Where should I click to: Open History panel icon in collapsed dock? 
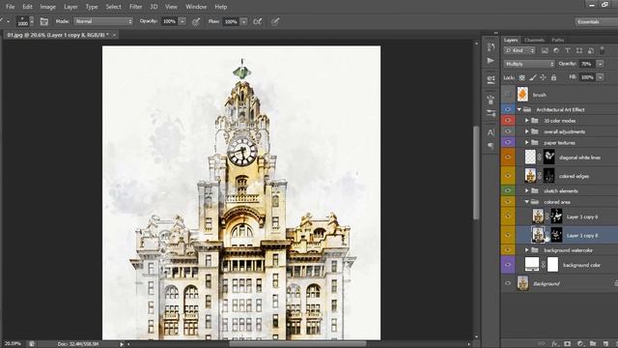click(x=491, y=47)
